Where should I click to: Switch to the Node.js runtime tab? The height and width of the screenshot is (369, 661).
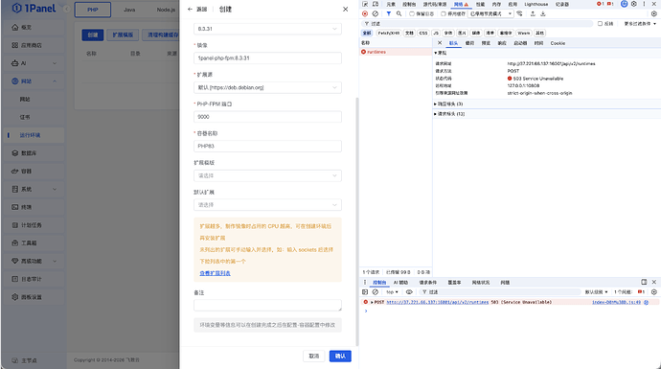point(165,10)
